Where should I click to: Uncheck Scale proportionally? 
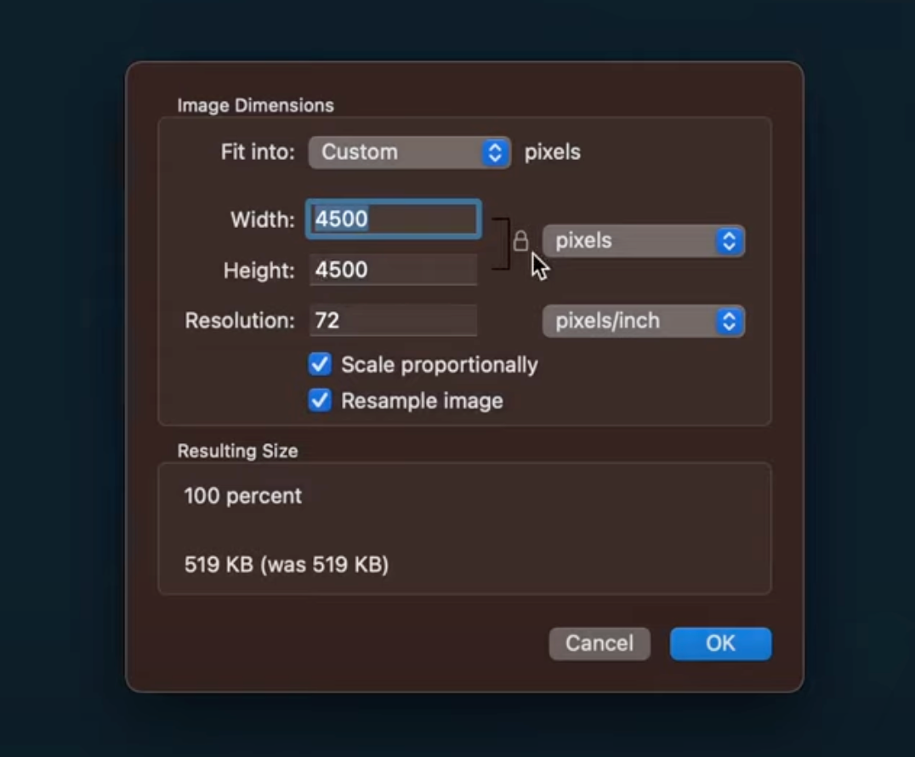pos(320,364)
